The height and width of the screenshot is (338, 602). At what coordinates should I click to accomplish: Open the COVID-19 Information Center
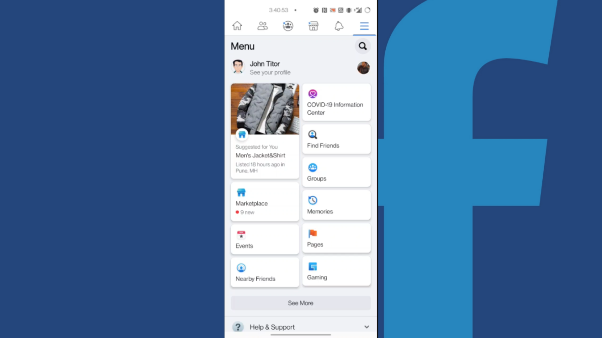(x=336, y=102)
